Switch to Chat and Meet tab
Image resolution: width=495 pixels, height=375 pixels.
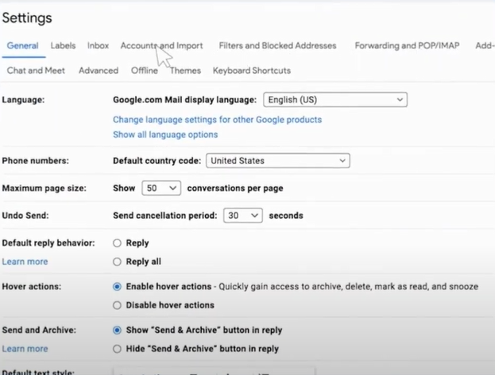pyautogui.click(x=36, y=71)
